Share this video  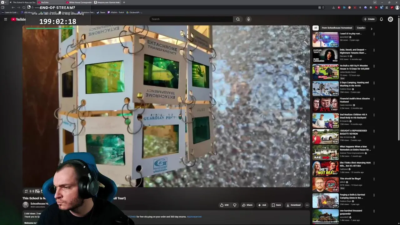(247, 205)
